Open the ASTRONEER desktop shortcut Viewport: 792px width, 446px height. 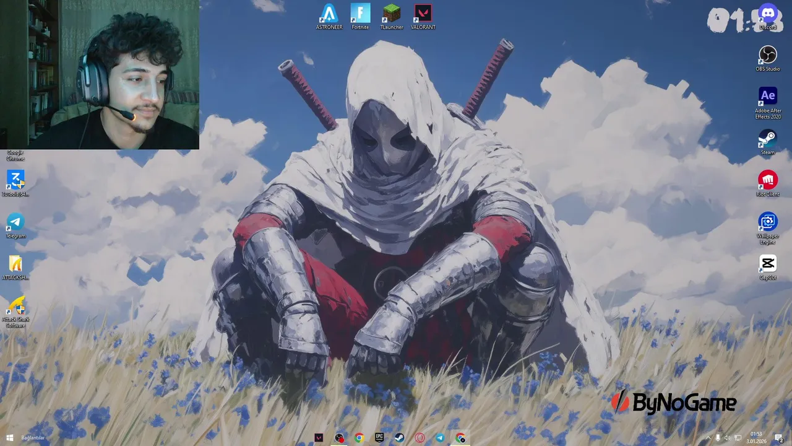click(329, 17)
